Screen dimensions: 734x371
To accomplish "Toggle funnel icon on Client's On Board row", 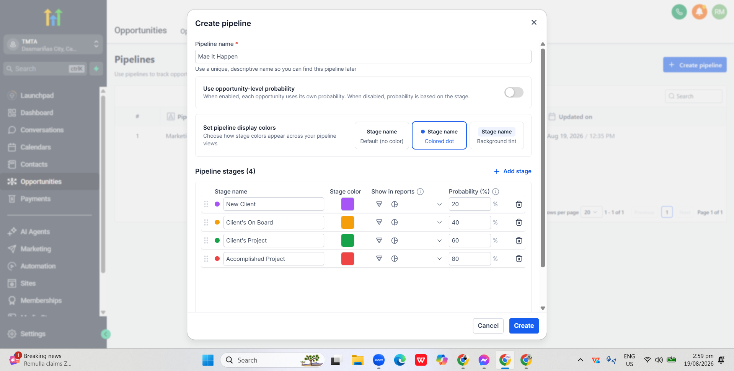I will tap(379, 222).
